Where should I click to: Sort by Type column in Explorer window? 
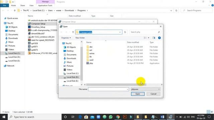(93, 16)
